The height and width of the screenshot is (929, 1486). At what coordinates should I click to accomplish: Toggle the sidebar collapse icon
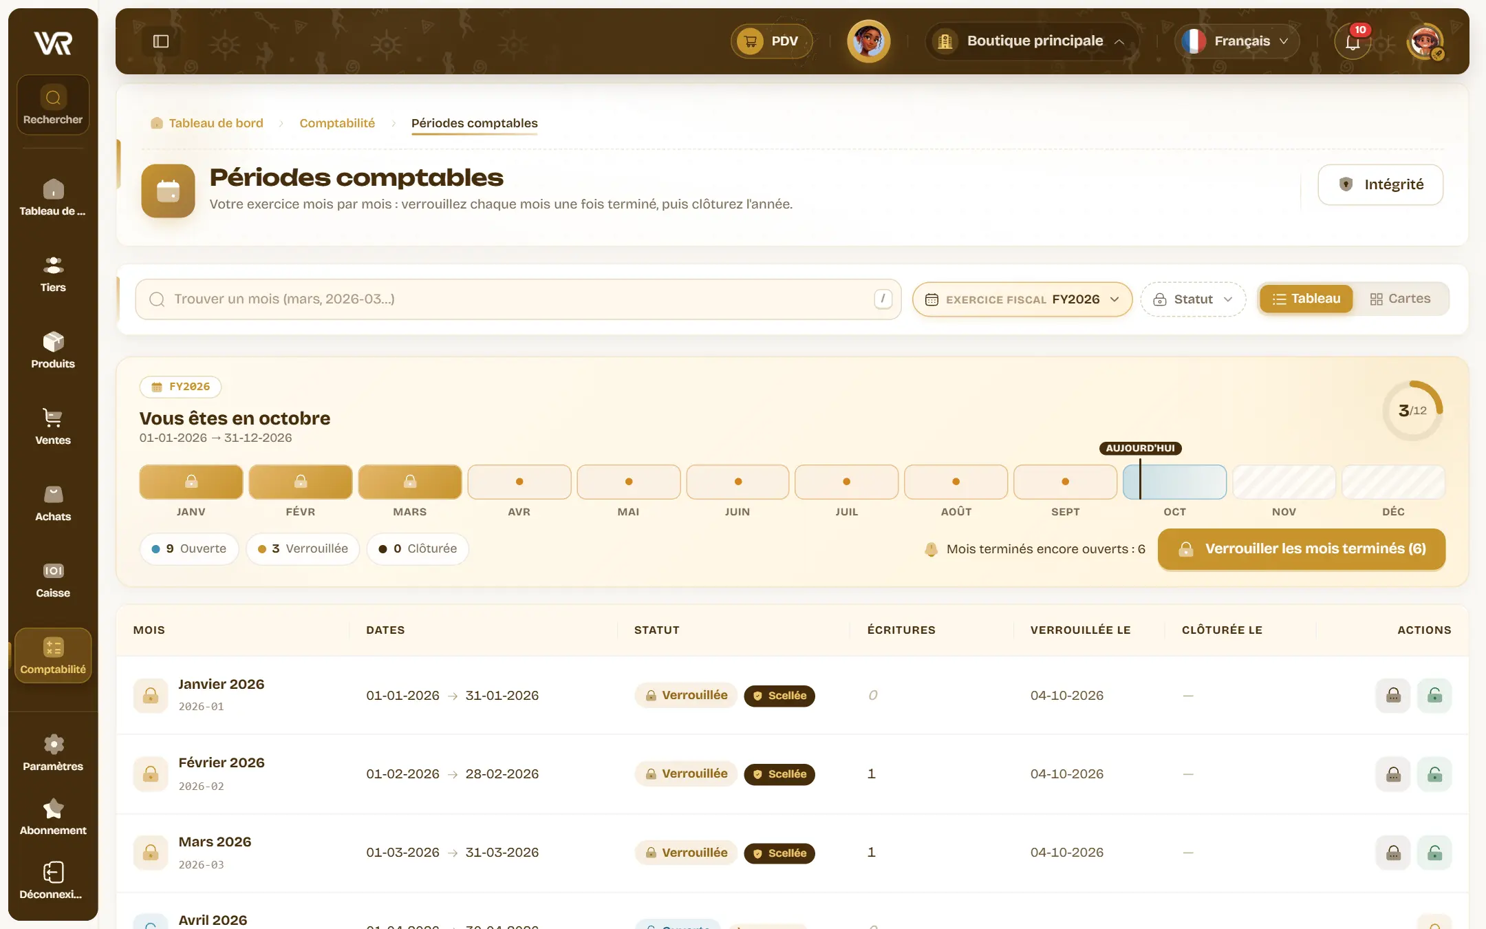coord(161,41)
